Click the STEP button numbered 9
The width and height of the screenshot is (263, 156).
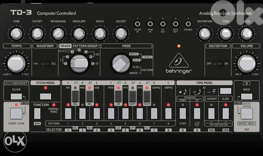(183, 114)
